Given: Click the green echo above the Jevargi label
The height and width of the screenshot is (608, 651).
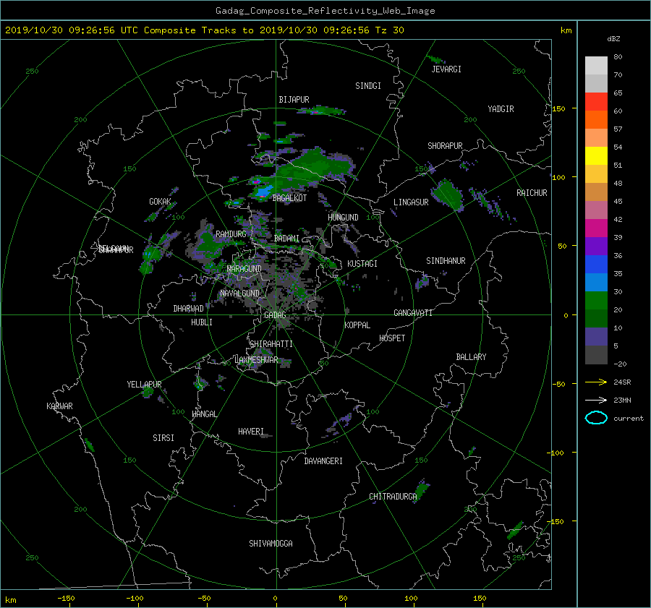Looking at the screenshot, I should [435, 59].
